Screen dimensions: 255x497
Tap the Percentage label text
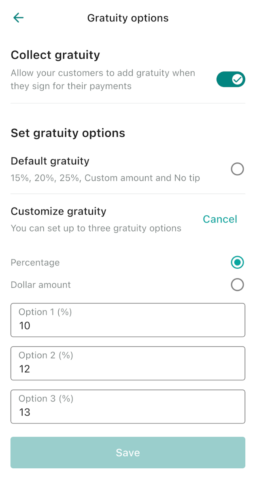[35, 263]
